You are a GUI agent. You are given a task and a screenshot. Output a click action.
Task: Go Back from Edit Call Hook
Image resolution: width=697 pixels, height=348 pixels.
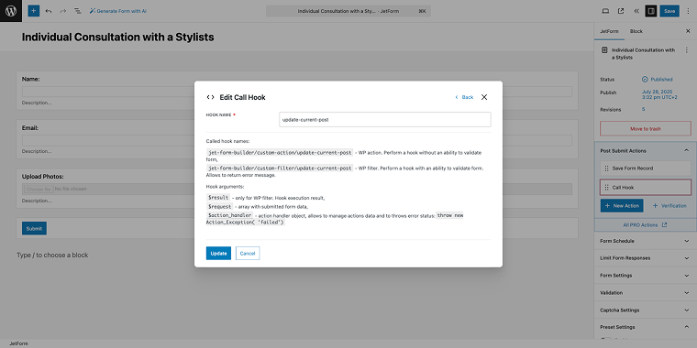[x=464, y=97]
